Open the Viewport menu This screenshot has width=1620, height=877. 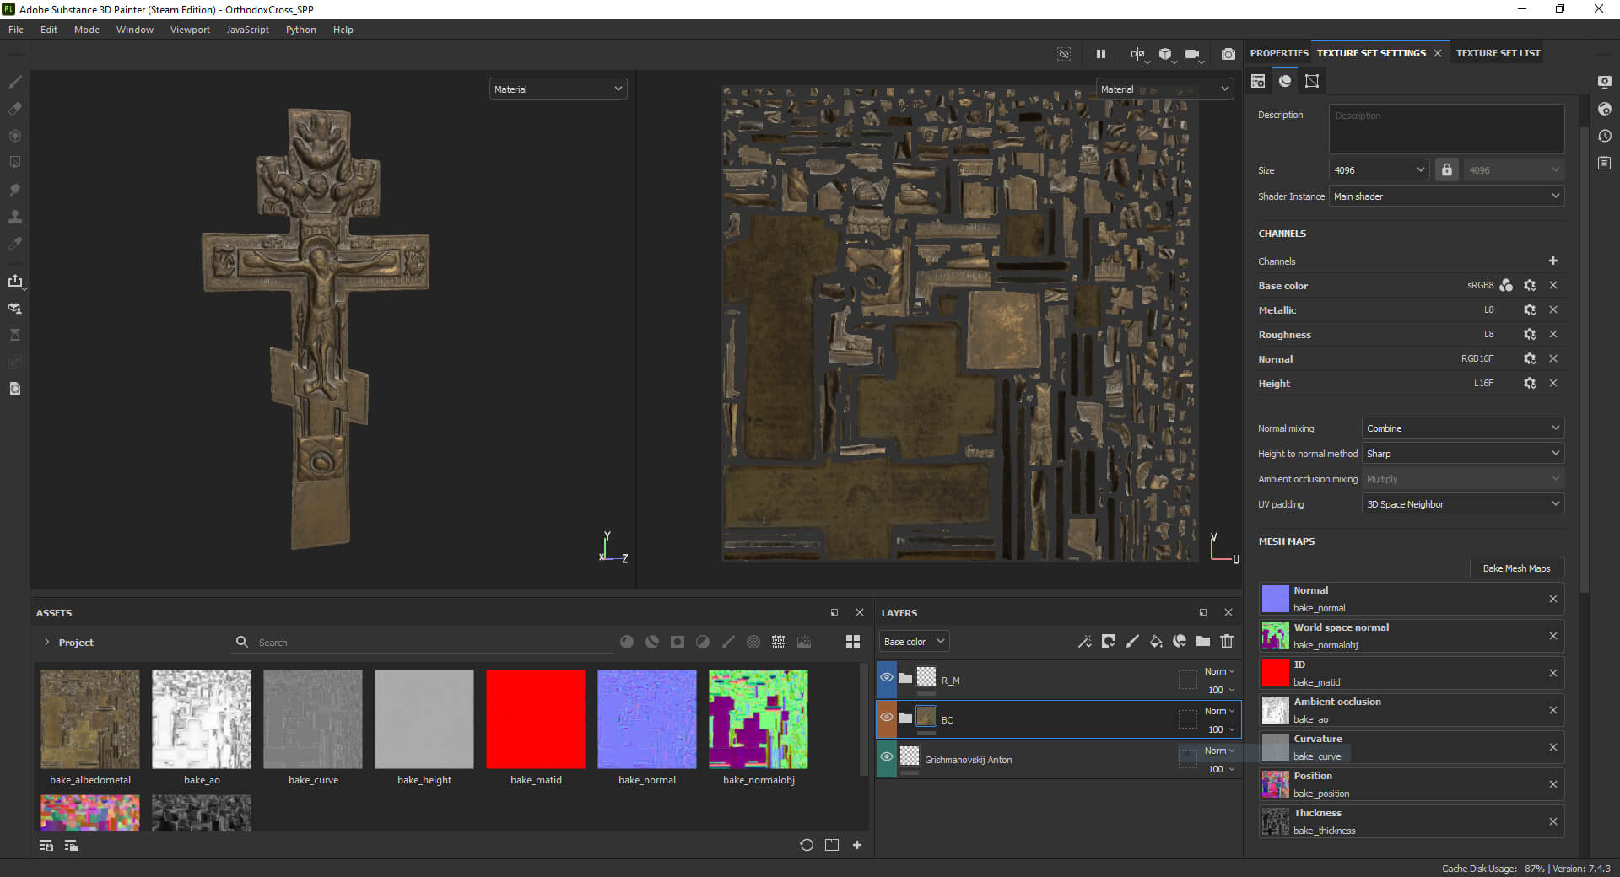click(x=190, y=30)
